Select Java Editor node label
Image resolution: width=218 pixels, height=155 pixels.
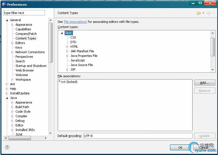(19, 125)
